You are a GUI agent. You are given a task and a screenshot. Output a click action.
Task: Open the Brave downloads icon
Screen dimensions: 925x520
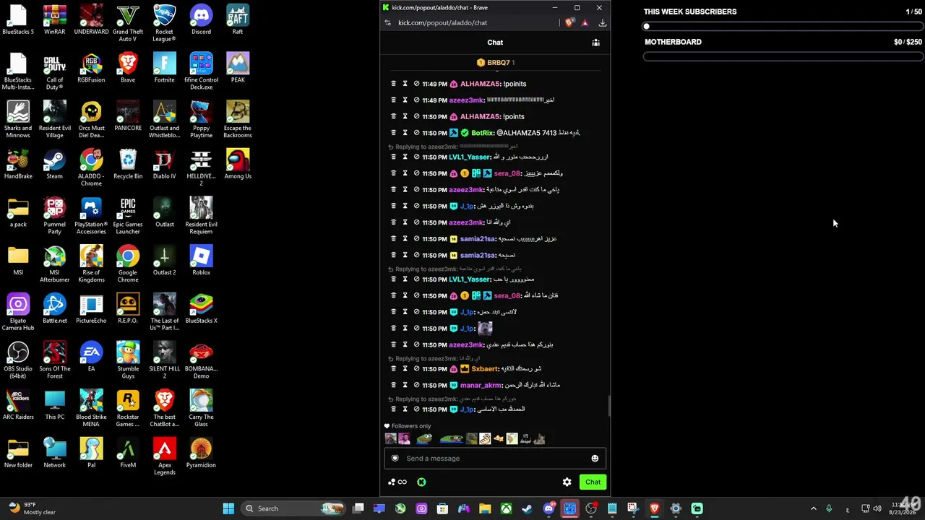coord(603,22)
